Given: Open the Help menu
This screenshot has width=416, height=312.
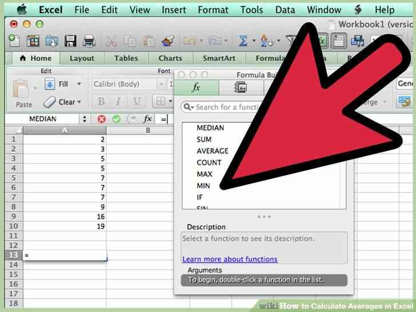Looking at the screenshot, I should (x=385, y=10).
